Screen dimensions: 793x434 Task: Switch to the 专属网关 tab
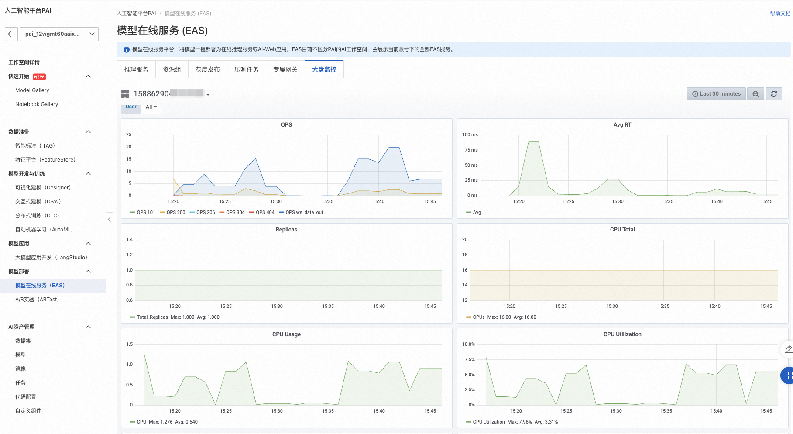click(x=285, y=69)
